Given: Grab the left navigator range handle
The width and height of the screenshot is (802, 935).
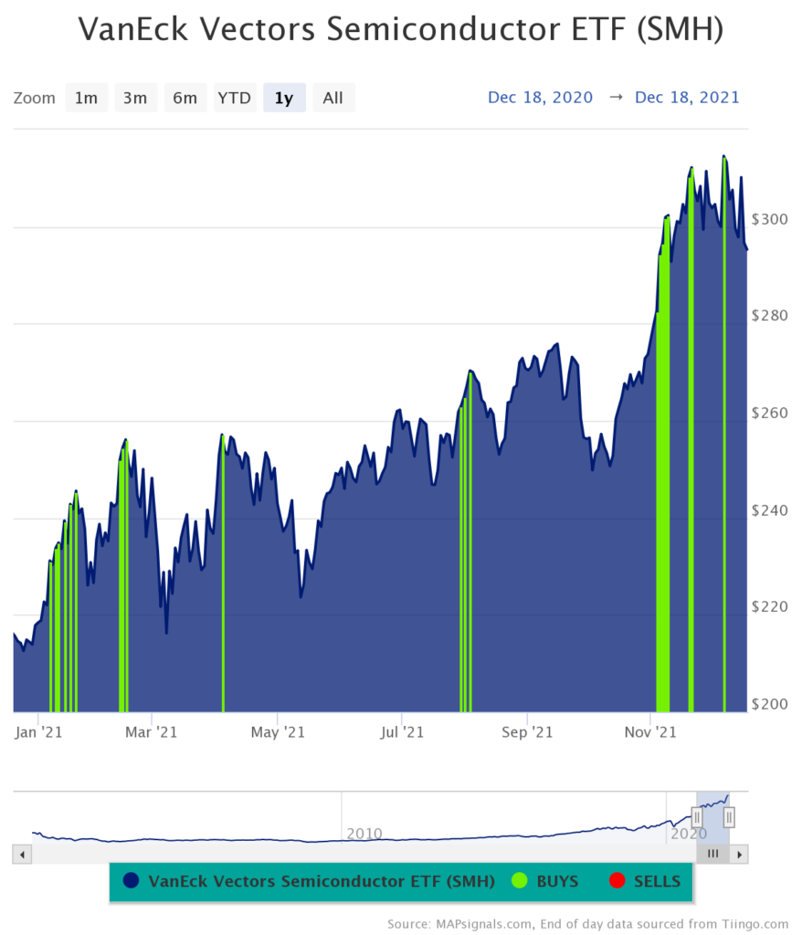Looking at the screenshot, I should pyautogui.click(x=697, y=816).
